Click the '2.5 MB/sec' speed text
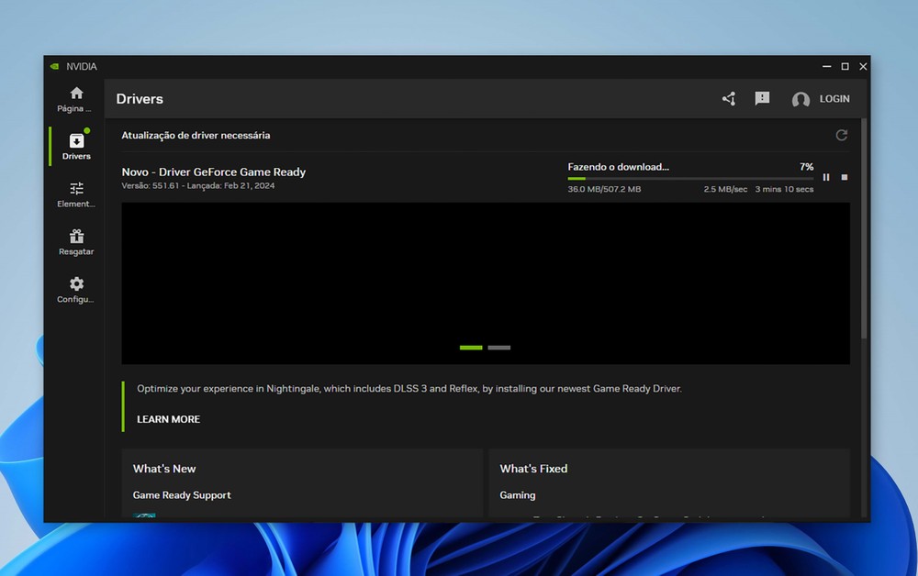The width and height of the screenshot is (918, 576). [x=725, y=190]
